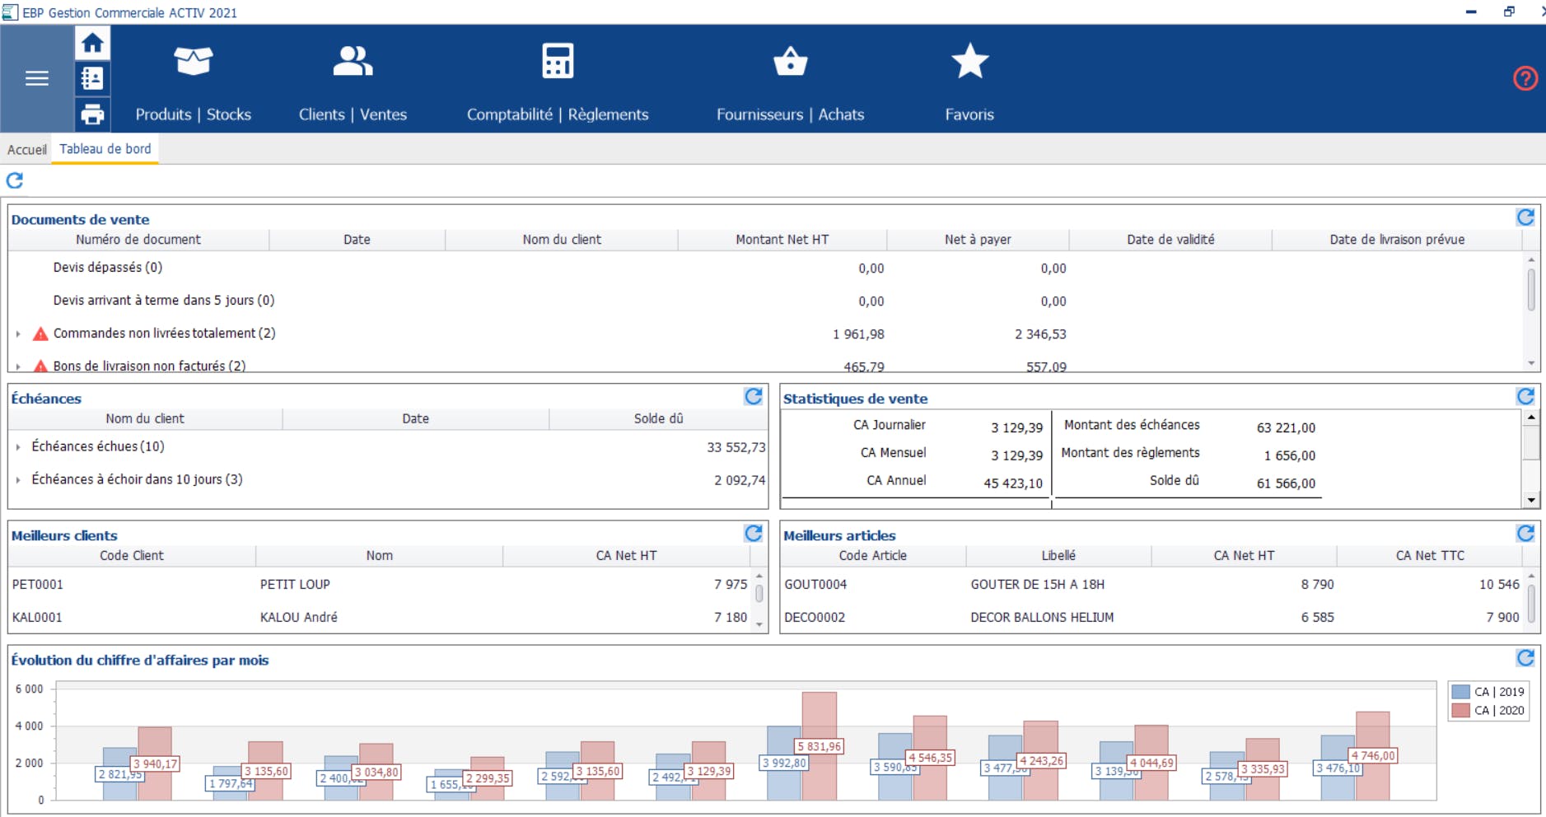The height and width of the screenshot is (817, 1546).
Task: Switch to the Tableau de bord tab
Action: pos(105,149)
